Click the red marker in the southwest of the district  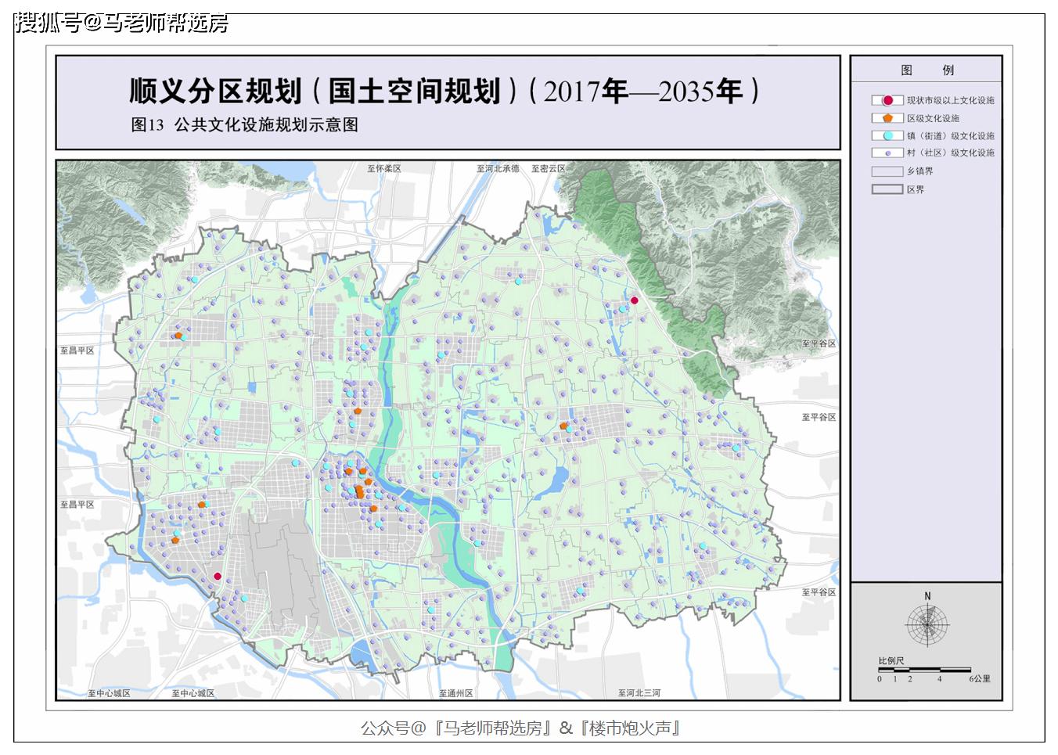coord(218,576)
